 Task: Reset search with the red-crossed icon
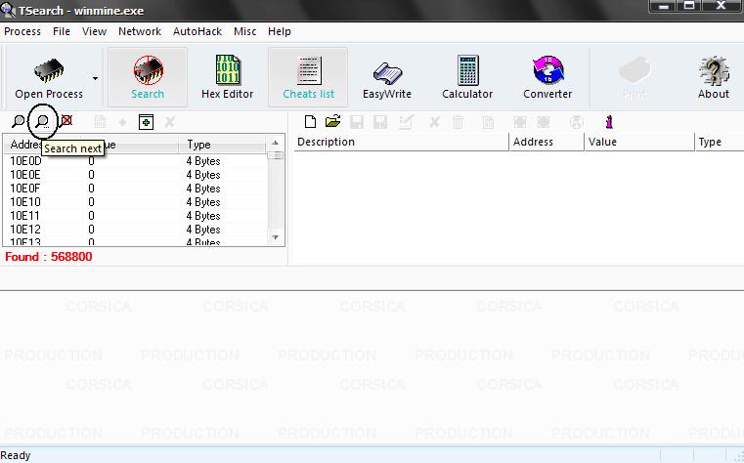click(x=66, y=122)
